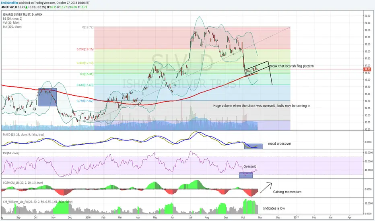This screenshot has height=221, width=375.
Task: Click the 18.00 price axis label
Action: 367,51
